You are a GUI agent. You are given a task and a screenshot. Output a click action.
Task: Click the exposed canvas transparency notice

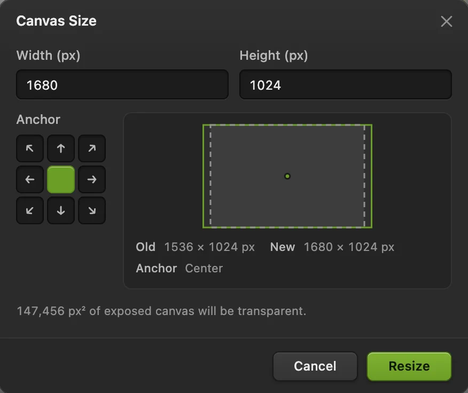pos(161,311)
